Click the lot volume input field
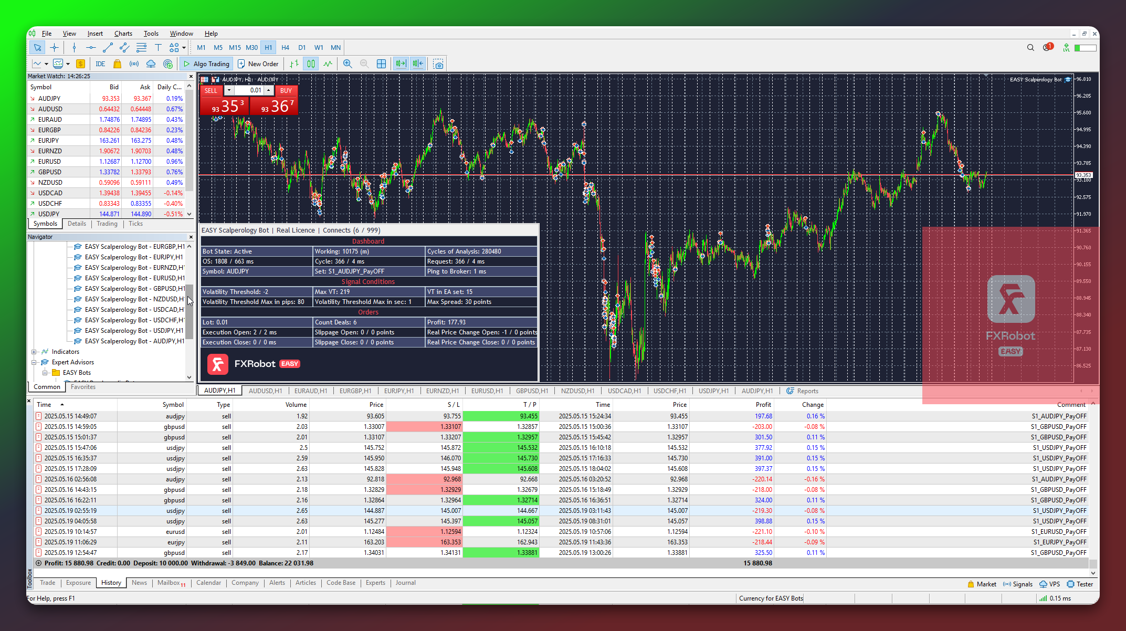 (249, 90)
